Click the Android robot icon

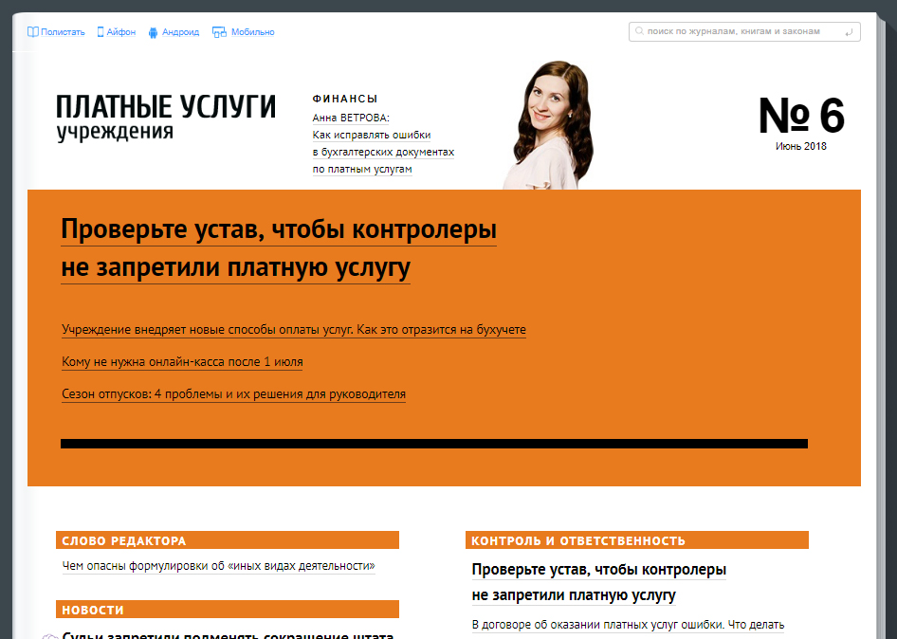(x=153, y=32)
